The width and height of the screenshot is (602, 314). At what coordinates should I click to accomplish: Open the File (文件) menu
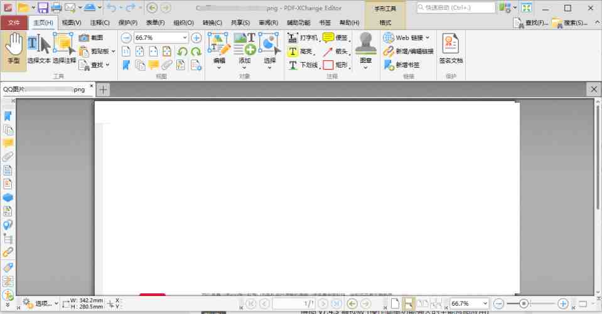coord(14,23)
